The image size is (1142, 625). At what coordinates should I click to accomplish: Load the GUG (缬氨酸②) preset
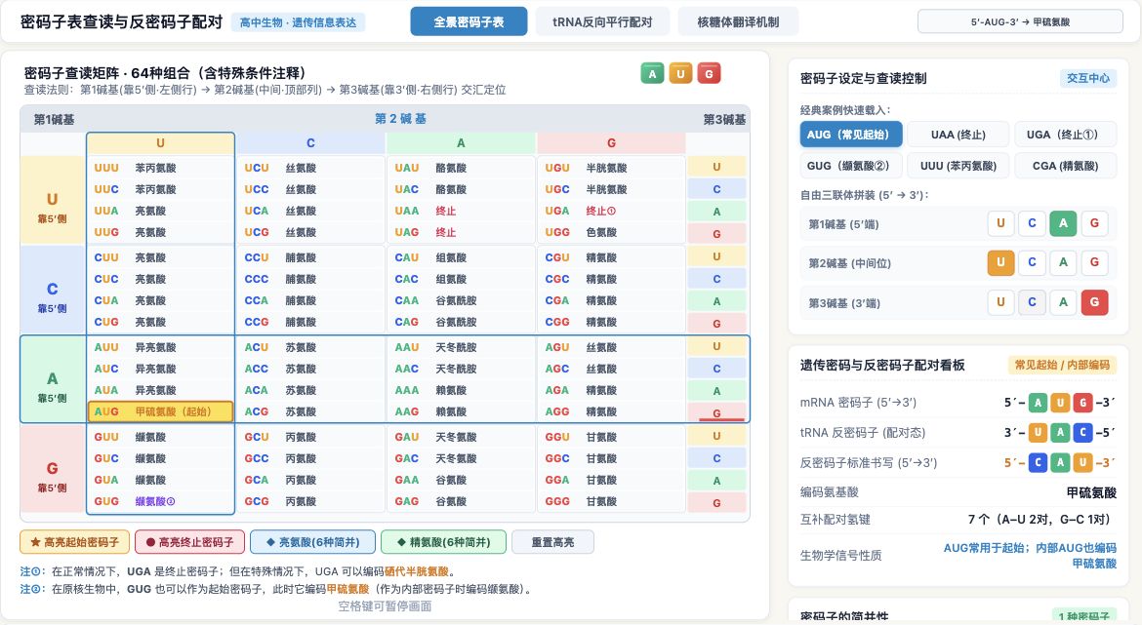point(851,166)
